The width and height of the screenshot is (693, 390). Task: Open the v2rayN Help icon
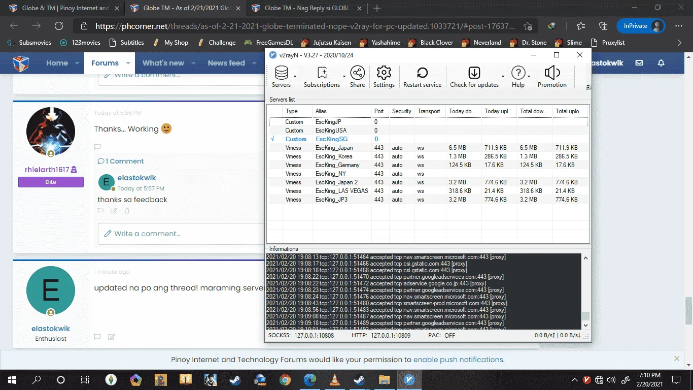(x=518, y=77)
